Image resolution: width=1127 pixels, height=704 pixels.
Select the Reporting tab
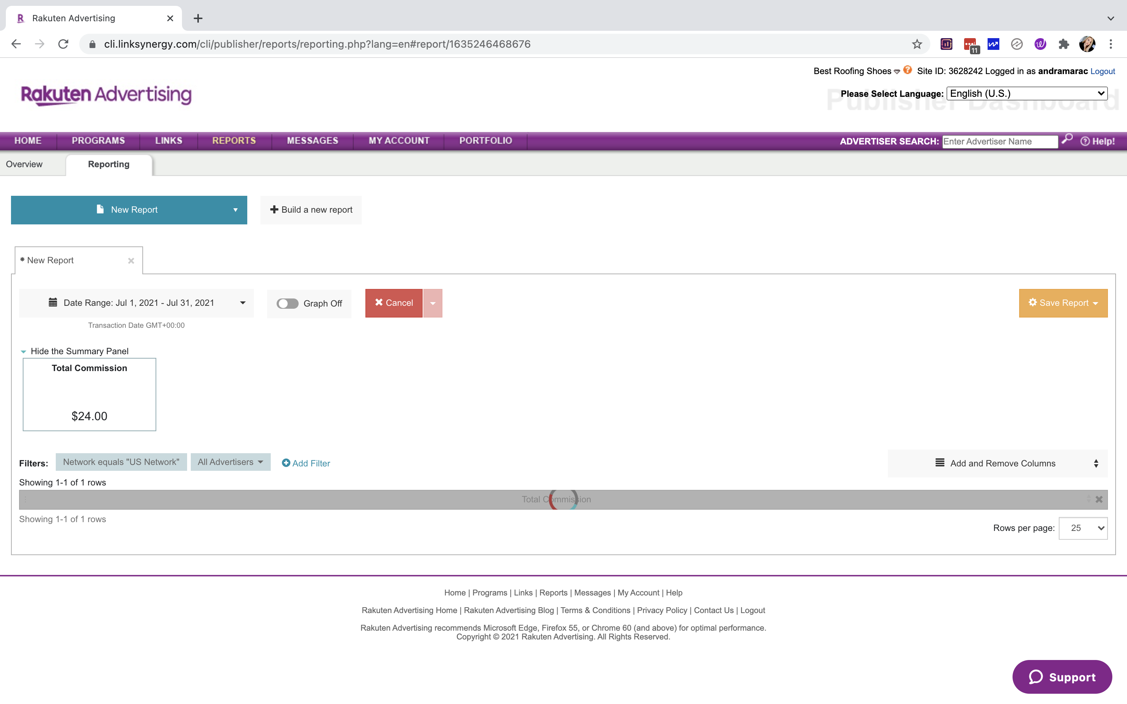(109, 164)
